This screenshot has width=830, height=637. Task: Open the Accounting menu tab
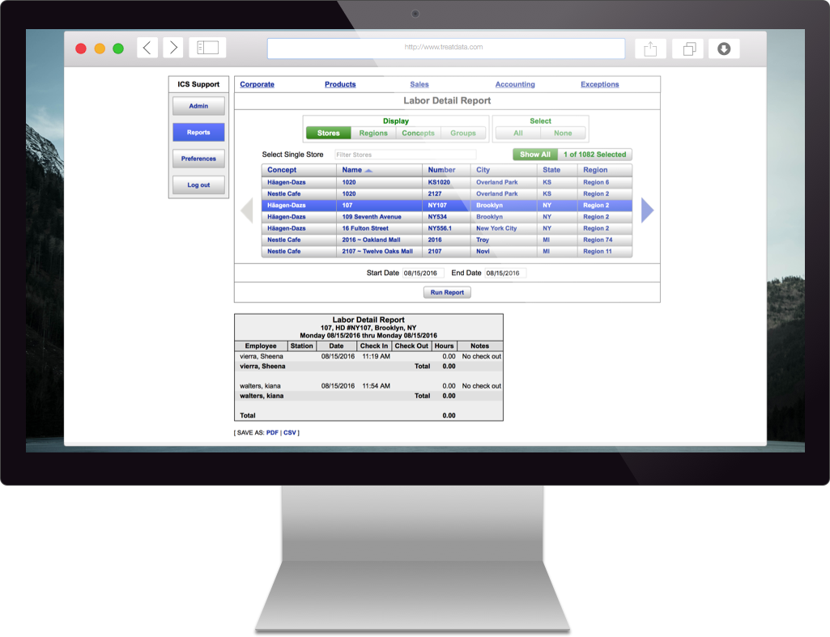[x=515, y=84]
